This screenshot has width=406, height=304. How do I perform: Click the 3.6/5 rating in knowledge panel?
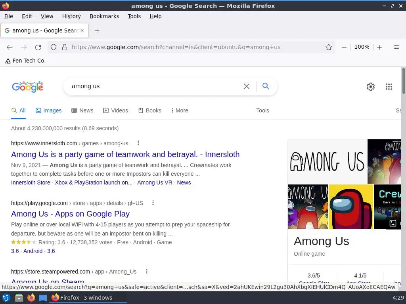pos(314,275)
